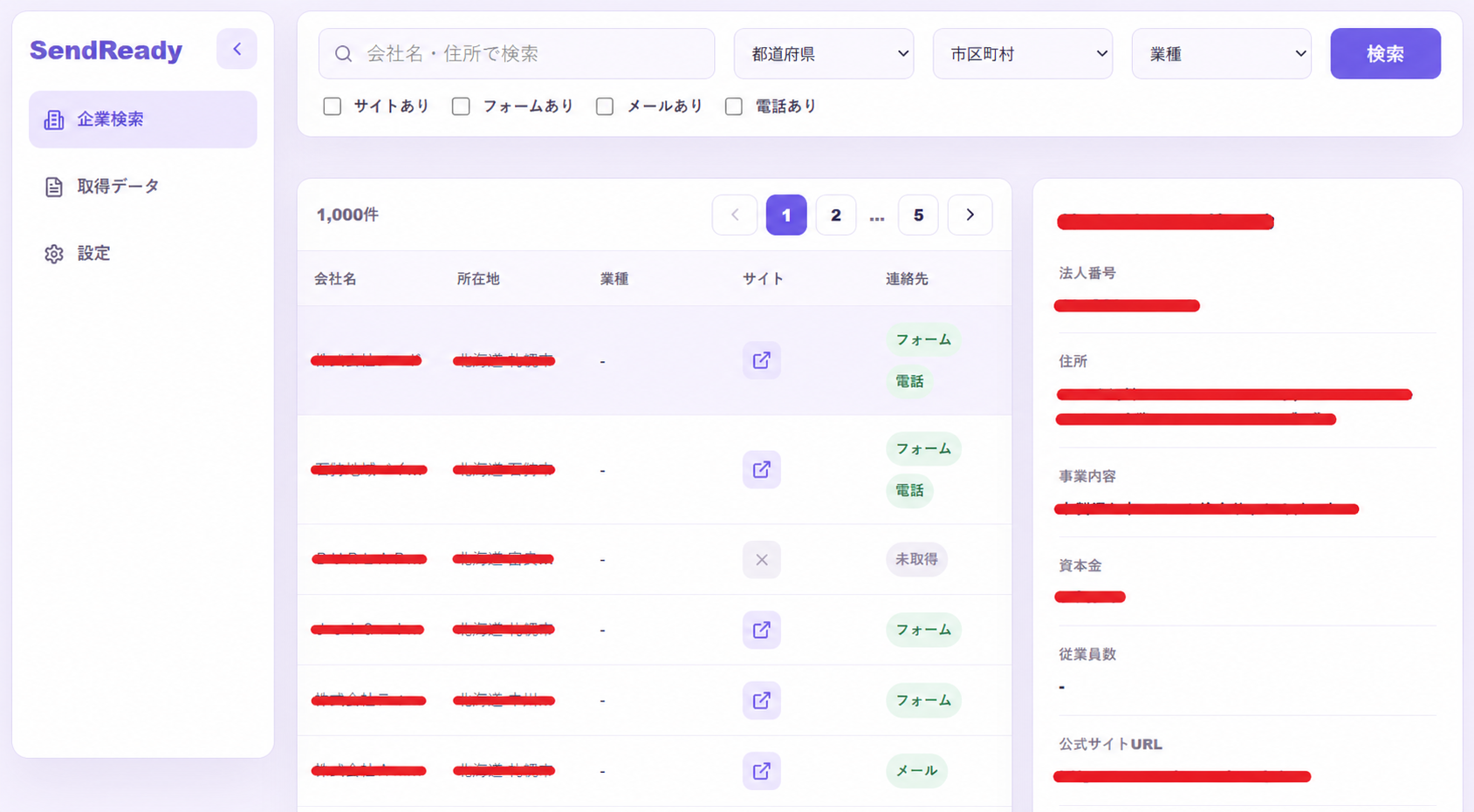Viewport: 1474px width, 812px height.
Task: Go to next page with right arrow
Action: [x=970, y=215]
